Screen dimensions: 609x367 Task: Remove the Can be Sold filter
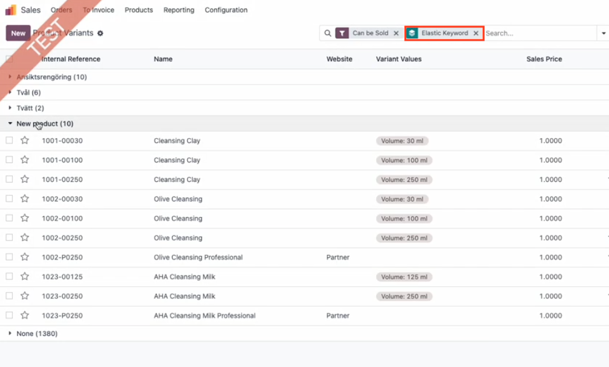[x=396, y=33]
